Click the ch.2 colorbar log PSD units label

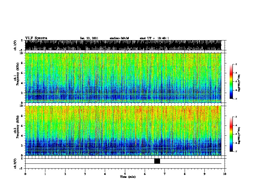239,136
